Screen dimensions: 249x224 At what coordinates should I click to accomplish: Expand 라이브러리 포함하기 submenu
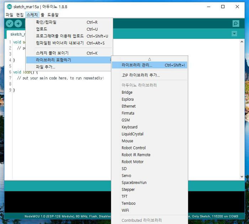(x=69, y=60)
